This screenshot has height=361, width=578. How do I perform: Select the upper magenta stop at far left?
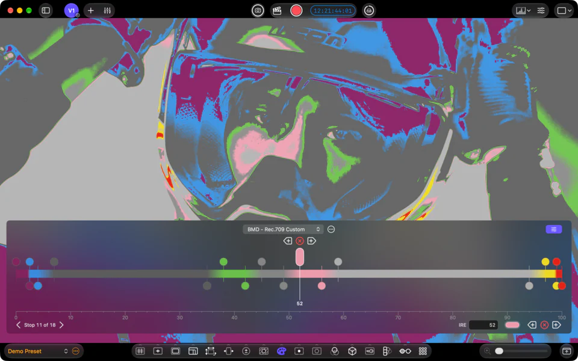tap(16, 262)
